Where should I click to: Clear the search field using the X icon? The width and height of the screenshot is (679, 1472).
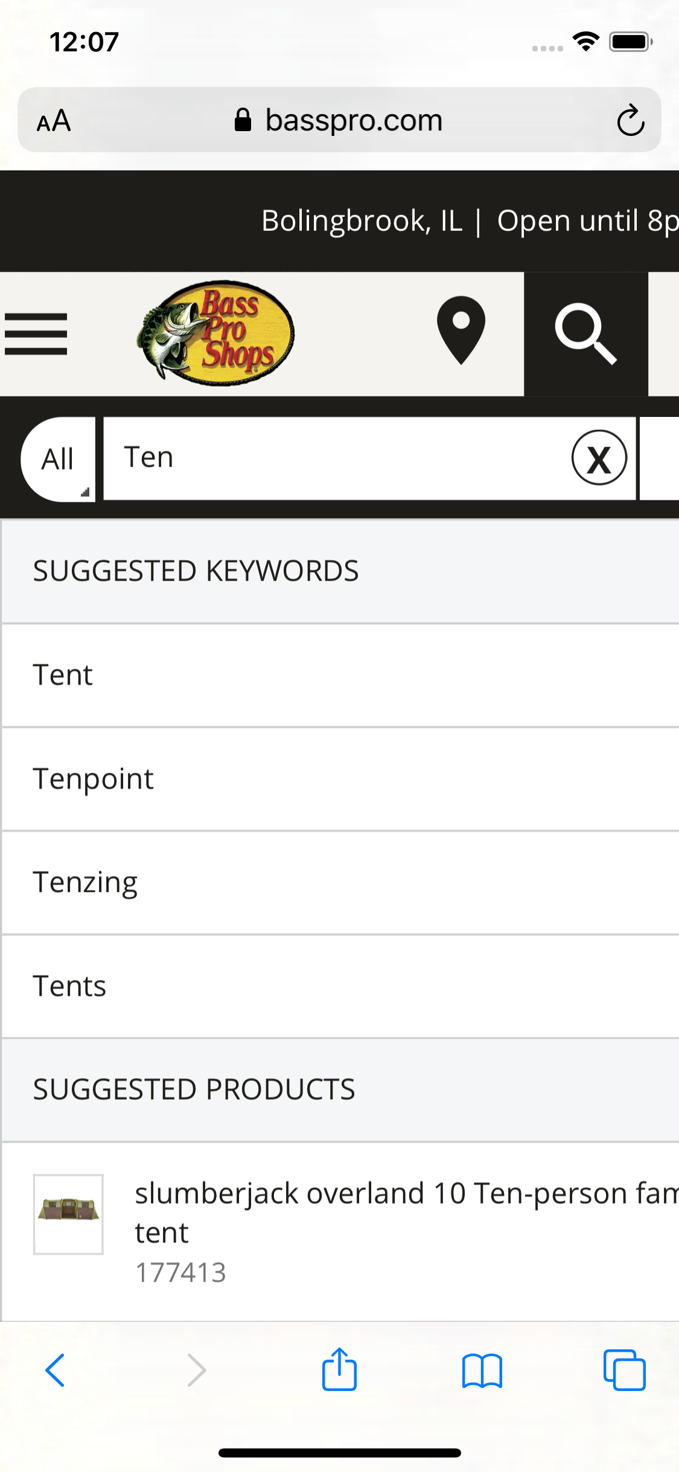(x=599, y=458)
